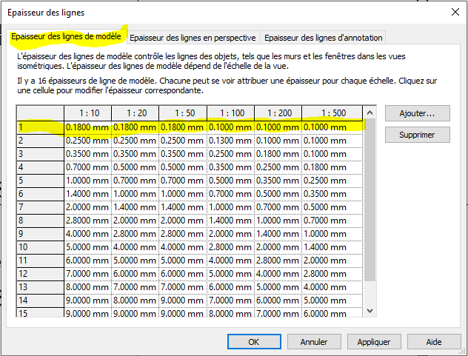
Task: Edit row 5 cell under 1 : 10
Action: (x=87, y=181)
